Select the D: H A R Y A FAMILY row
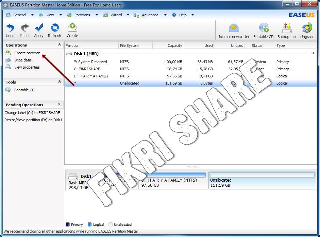The width and height of the screenshot is (320, 237). [190, 76]
